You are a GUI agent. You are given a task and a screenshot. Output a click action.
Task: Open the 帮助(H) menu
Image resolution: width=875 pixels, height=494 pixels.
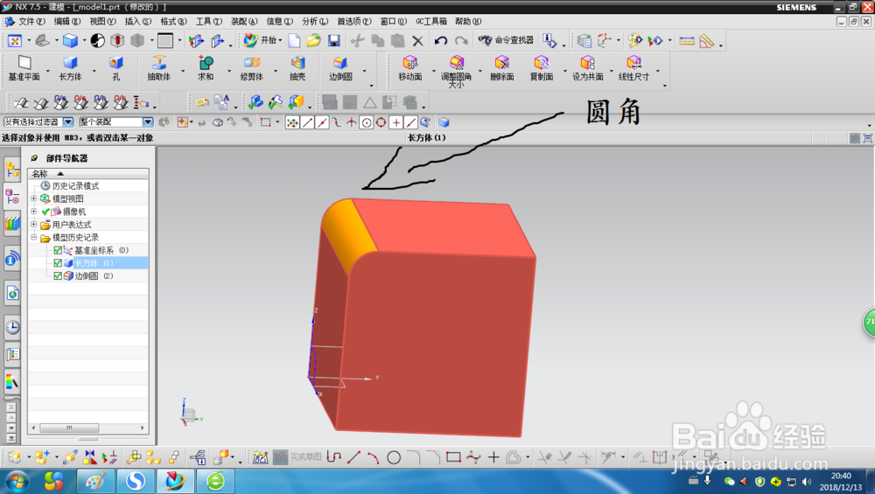[467, 21]
